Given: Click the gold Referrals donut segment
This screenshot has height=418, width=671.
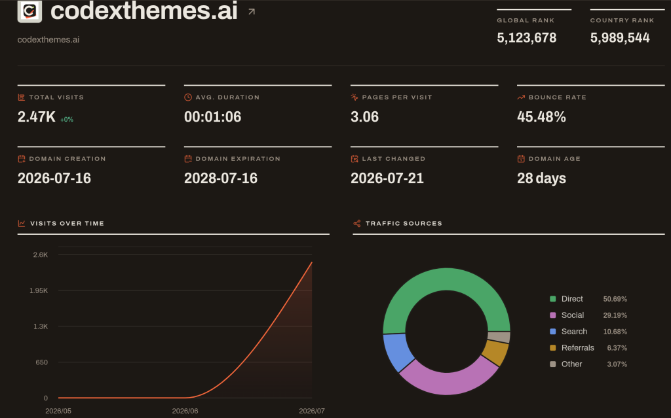Looking at the screenshot, I should [497, 353].
